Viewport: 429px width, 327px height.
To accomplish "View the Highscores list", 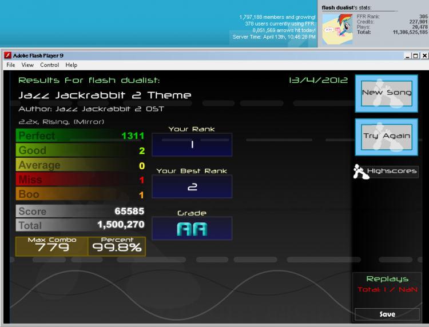I will point(391,172).
